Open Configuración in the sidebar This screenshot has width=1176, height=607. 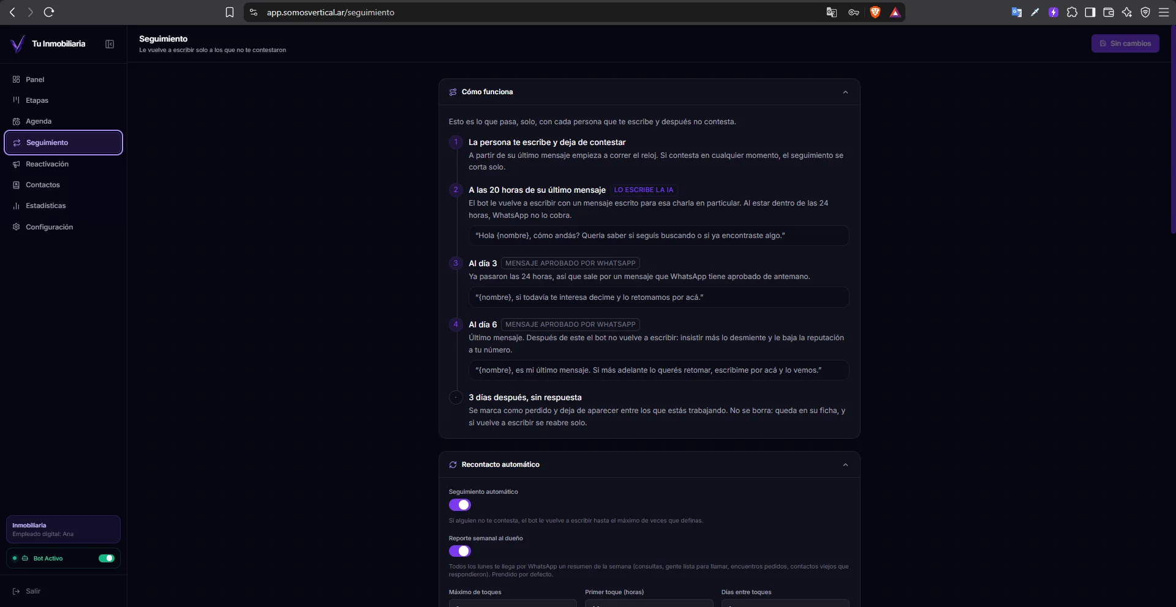tap(64, 227)
